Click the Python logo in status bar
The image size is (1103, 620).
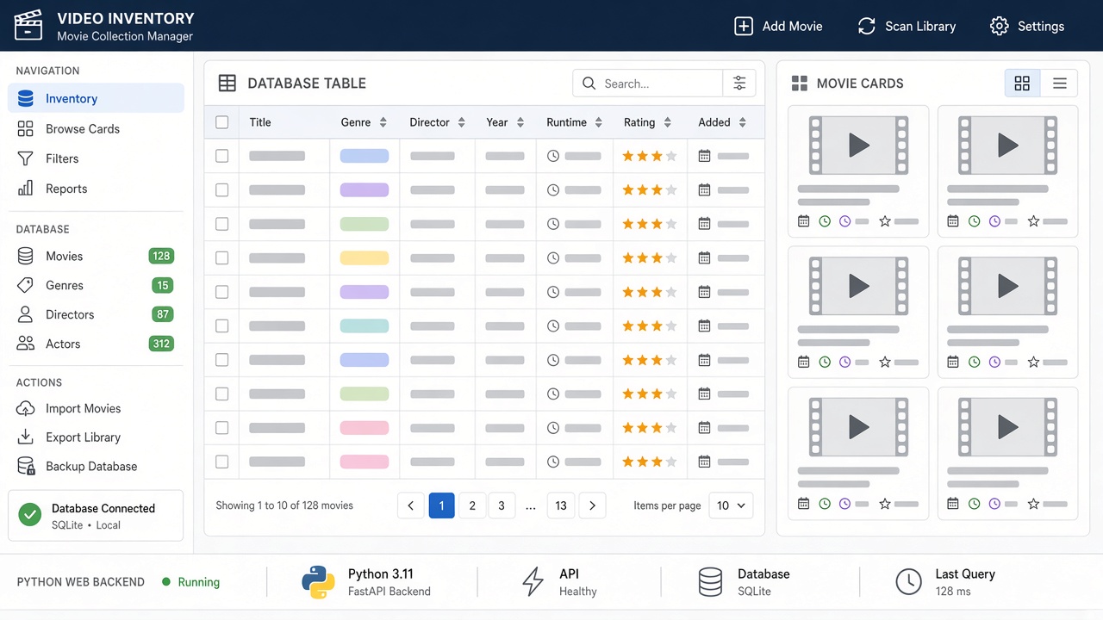point(318,582)
